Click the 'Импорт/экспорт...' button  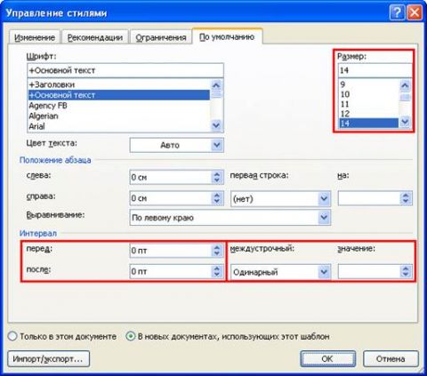click(48, 359)
